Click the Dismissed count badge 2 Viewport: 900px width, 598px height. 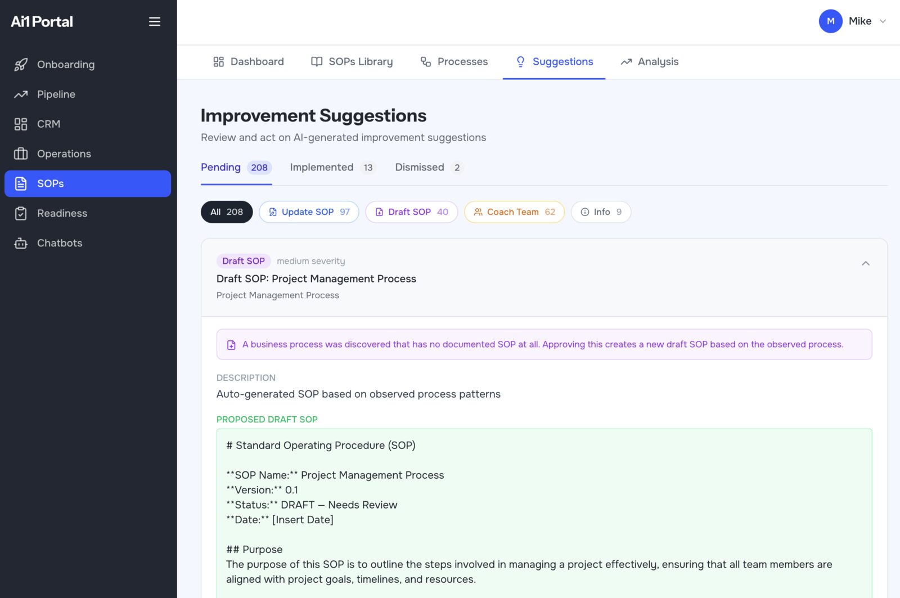457,168
